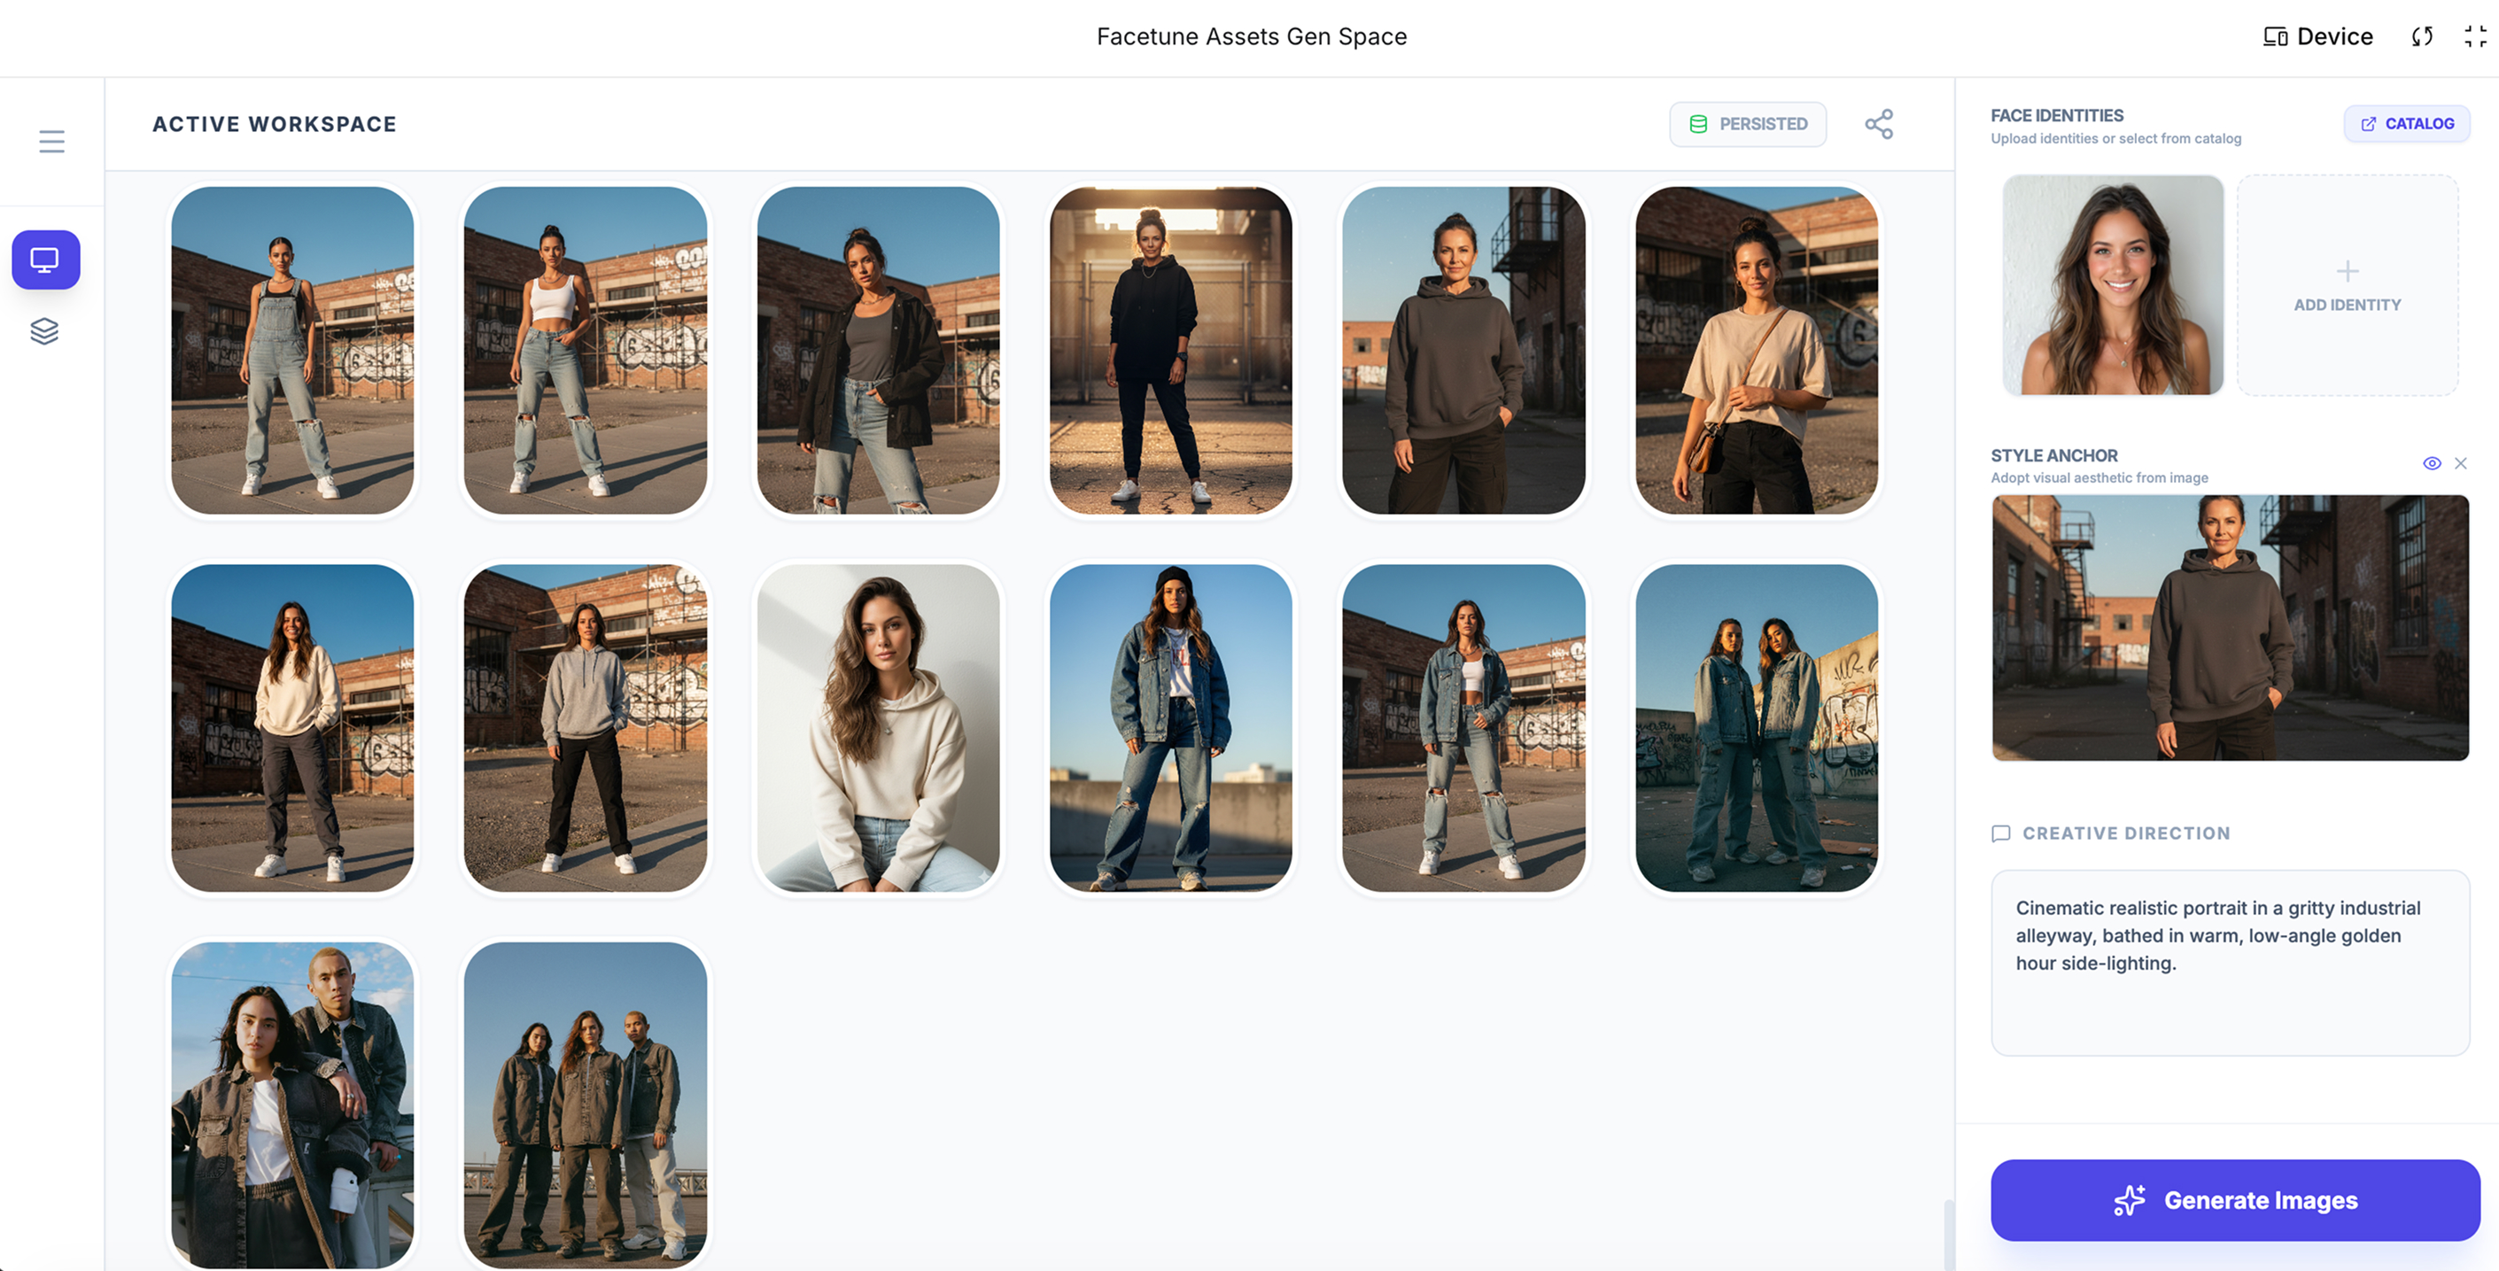
Task: Click the ACTIVE WORKSPACE heading
Action: 275,124
